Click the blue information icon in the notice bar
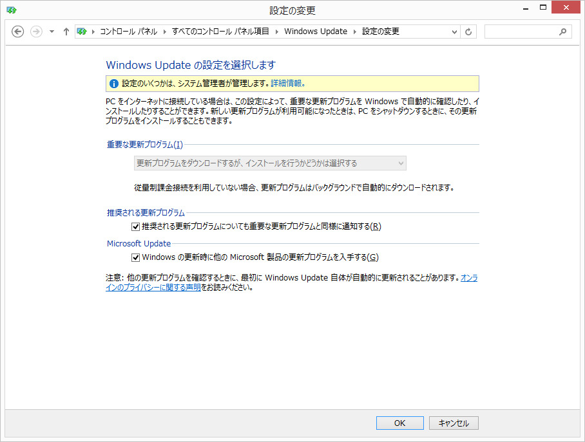585x442 pixels. [114, 84]
